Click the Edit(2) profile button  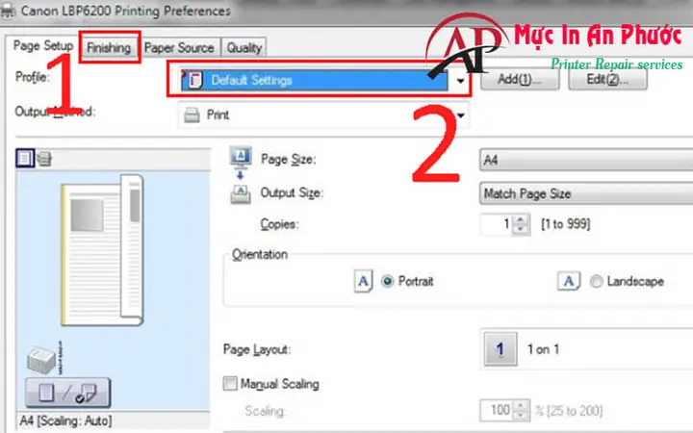click(x=607, y=80)
